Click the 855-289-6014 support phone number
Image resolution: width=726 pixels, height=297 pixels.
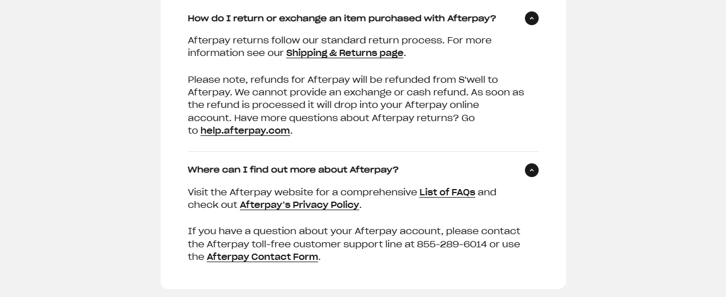[452, 244]
